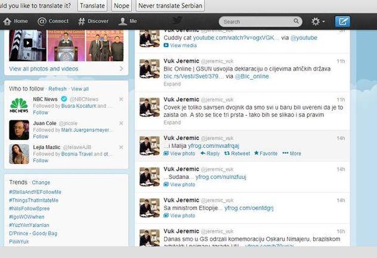
Task: Open yfrog link in Etiopije tweet
Action: tap(249, 208)
